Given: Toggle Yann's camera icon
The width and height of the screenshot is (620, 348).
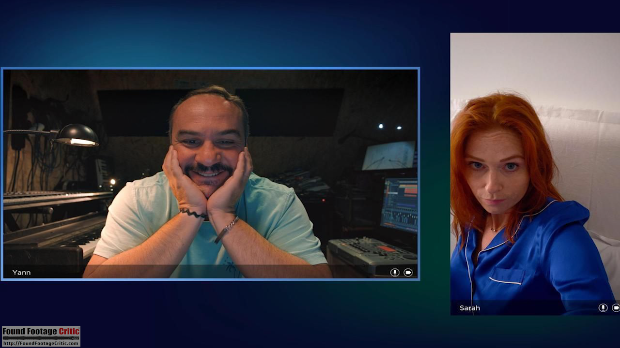Looking at the screenshot, I should pos(408,272).
